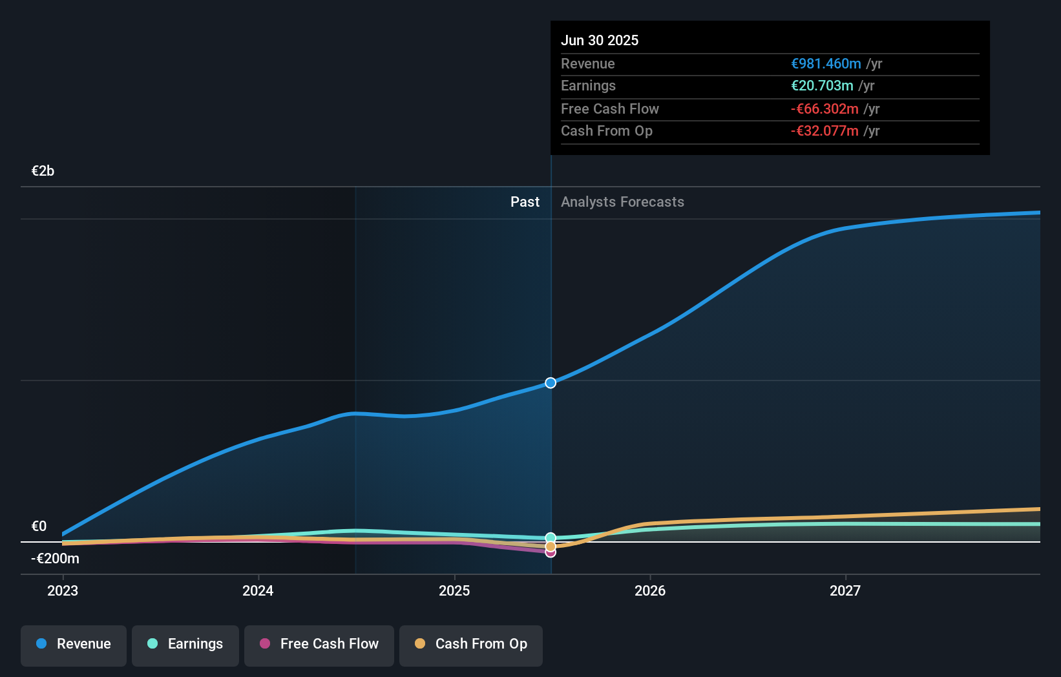
Task: Click the 2026 x-axis label
Action: click(x=650, y=590)
